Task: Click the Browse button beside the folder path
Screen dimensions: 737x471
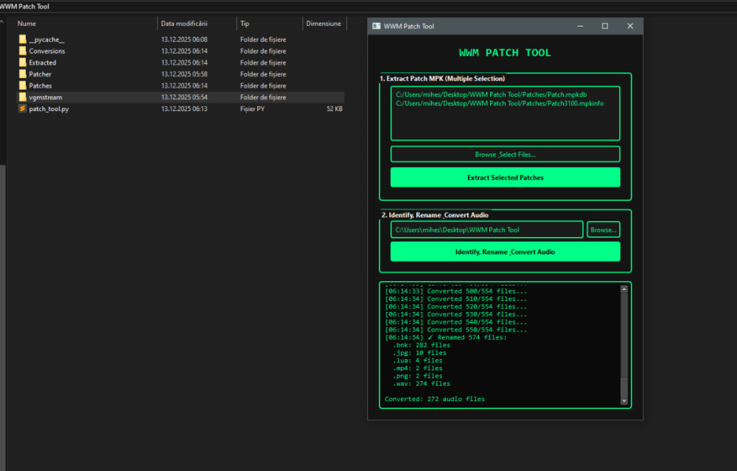Action: point(603,230)
